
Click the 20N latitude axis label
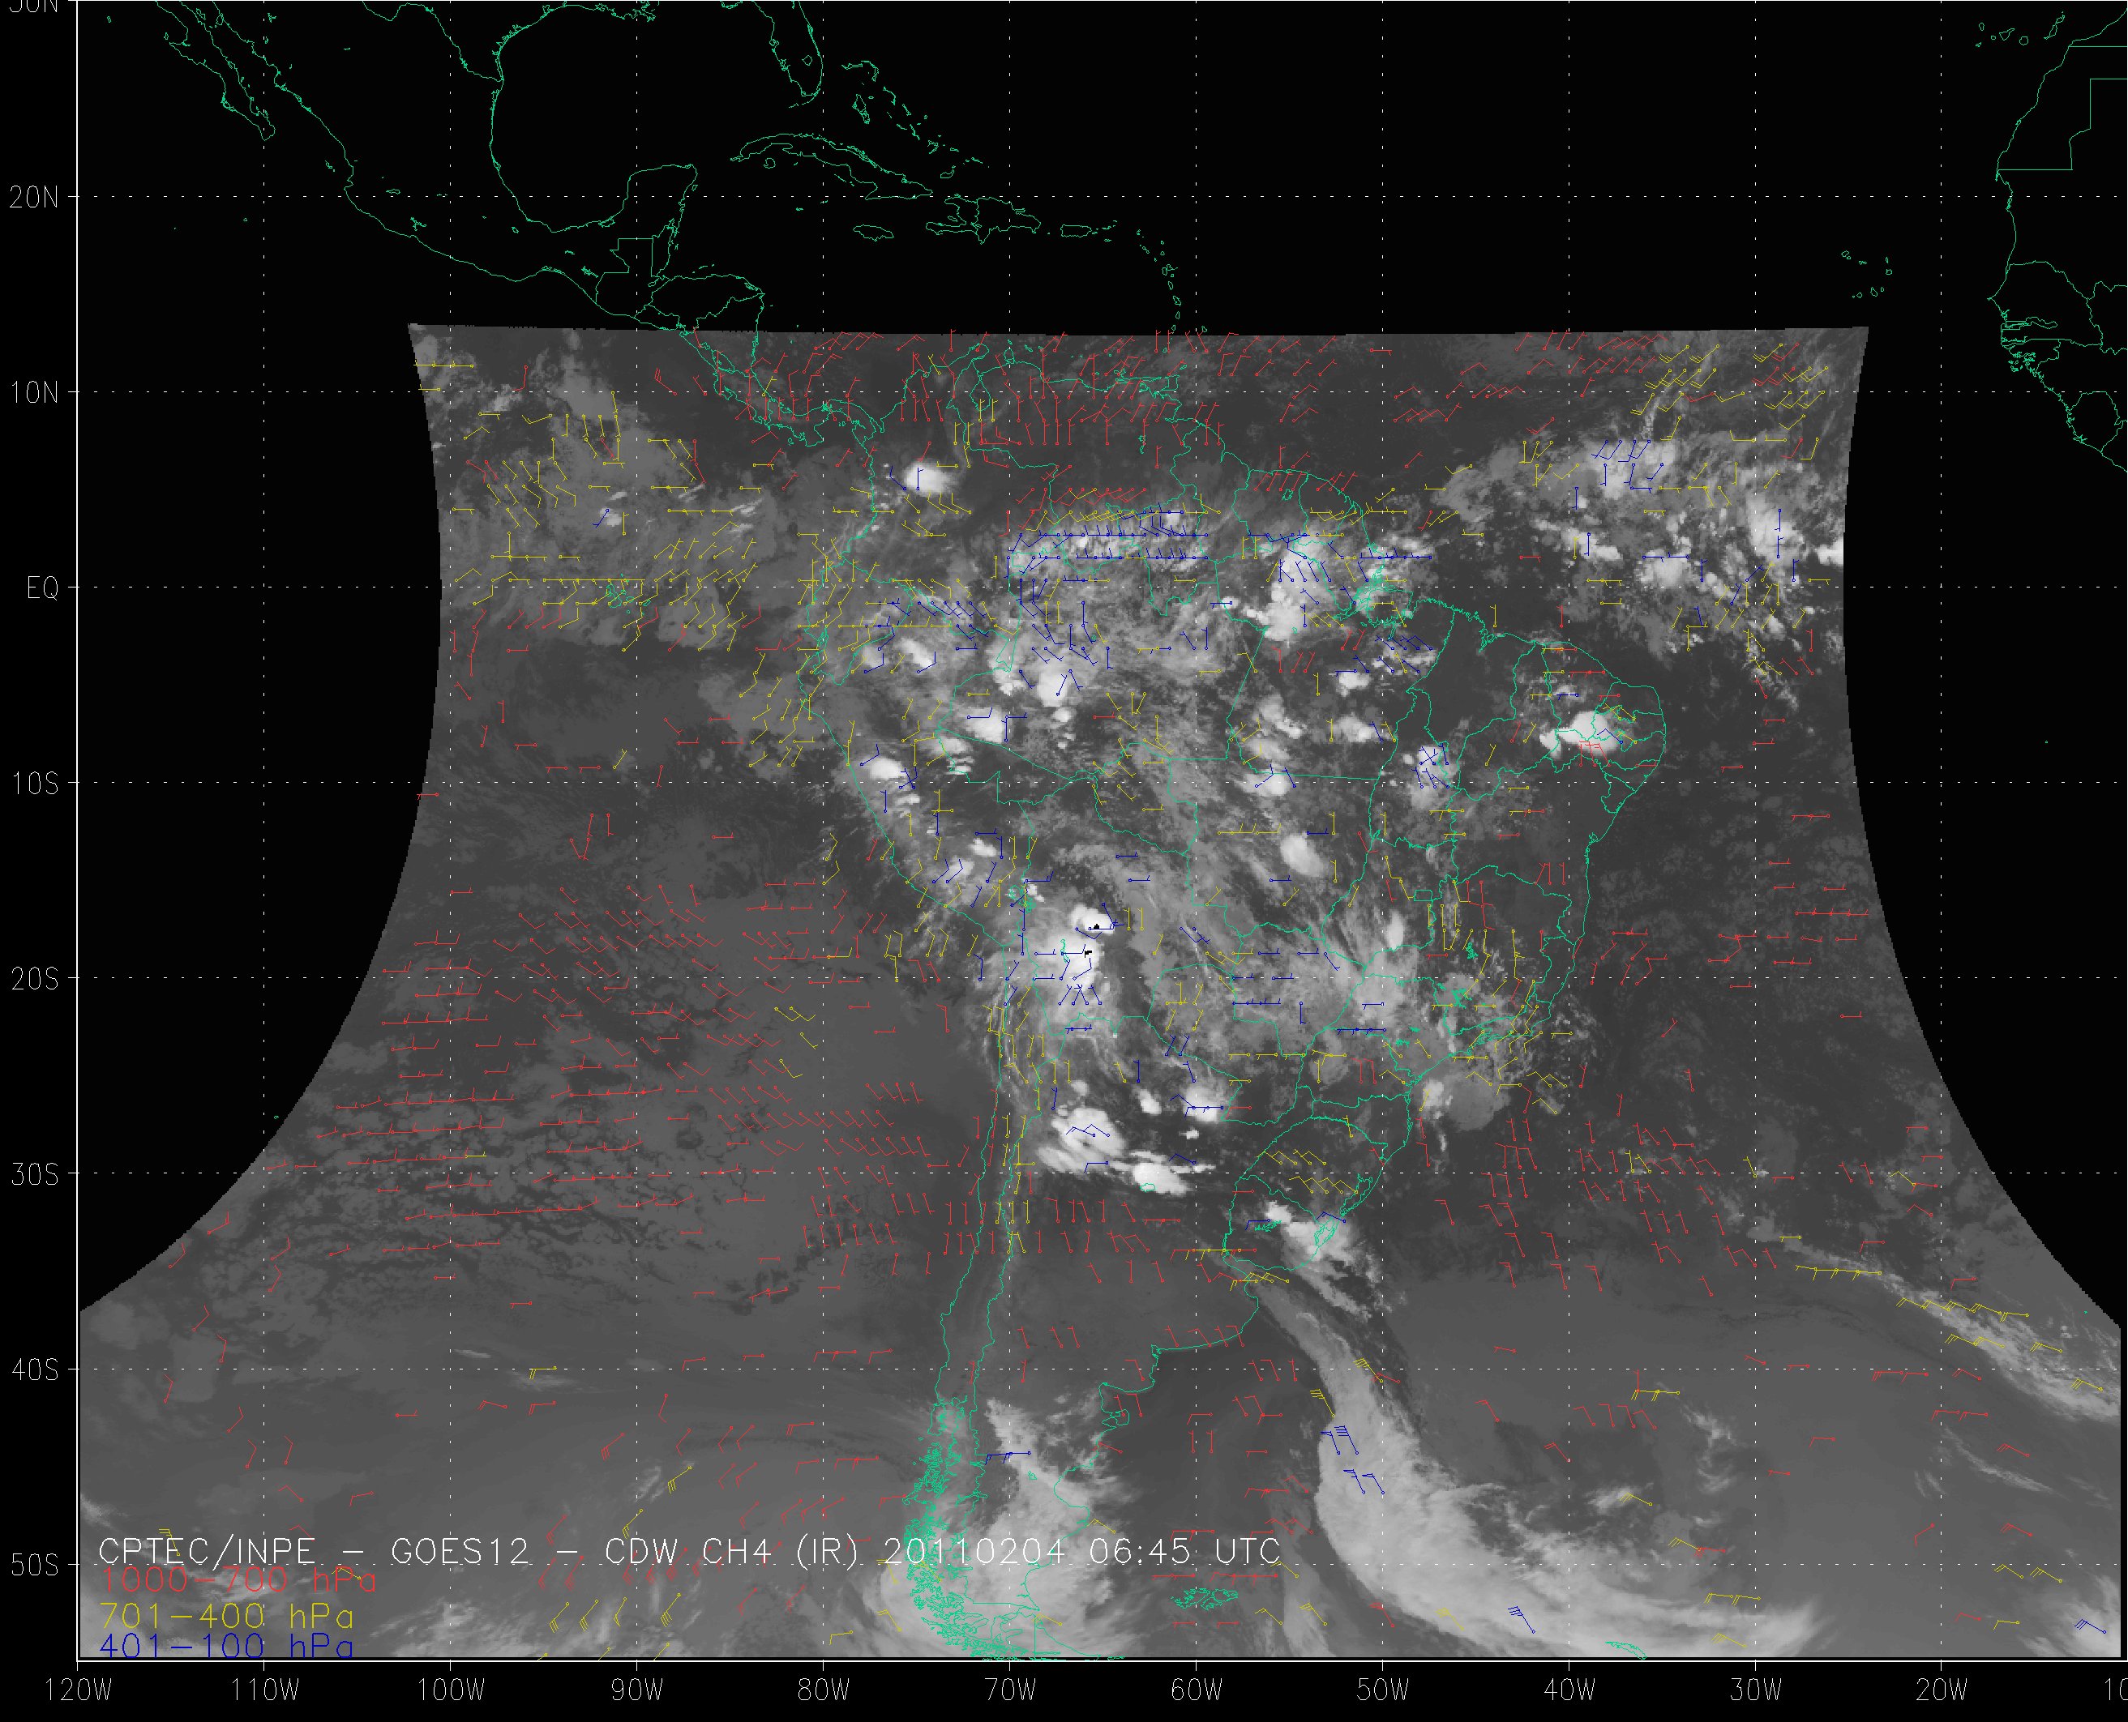pos(35,198)
